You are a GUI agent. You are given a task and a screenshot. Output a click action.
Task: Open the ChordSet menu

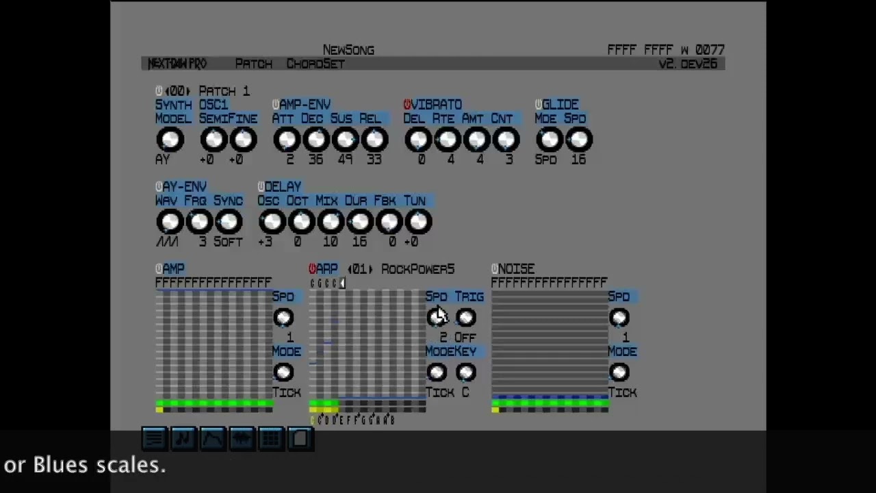tap(315, 64)
